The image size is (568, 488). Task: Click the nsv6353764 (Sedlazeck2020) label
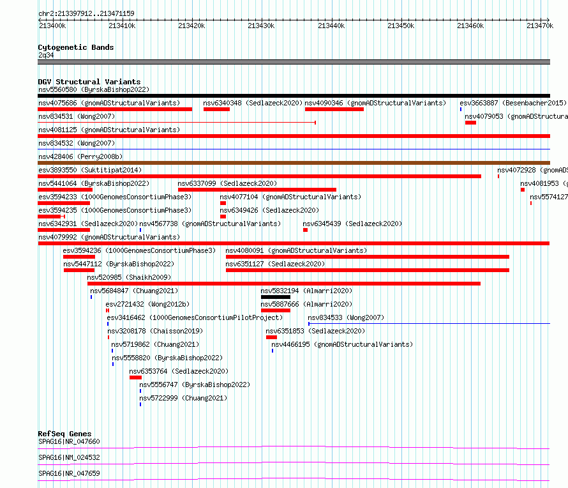[x=179, y=371]
